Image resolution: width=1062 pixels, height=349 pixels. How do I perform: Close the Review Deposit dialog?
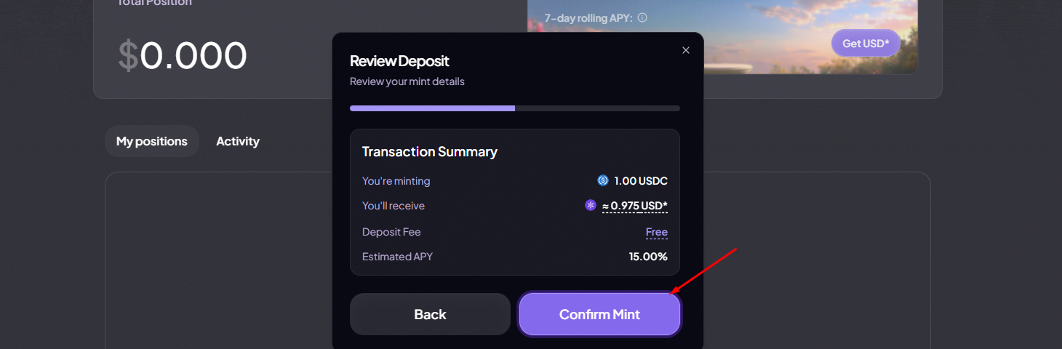coord(685,50)
